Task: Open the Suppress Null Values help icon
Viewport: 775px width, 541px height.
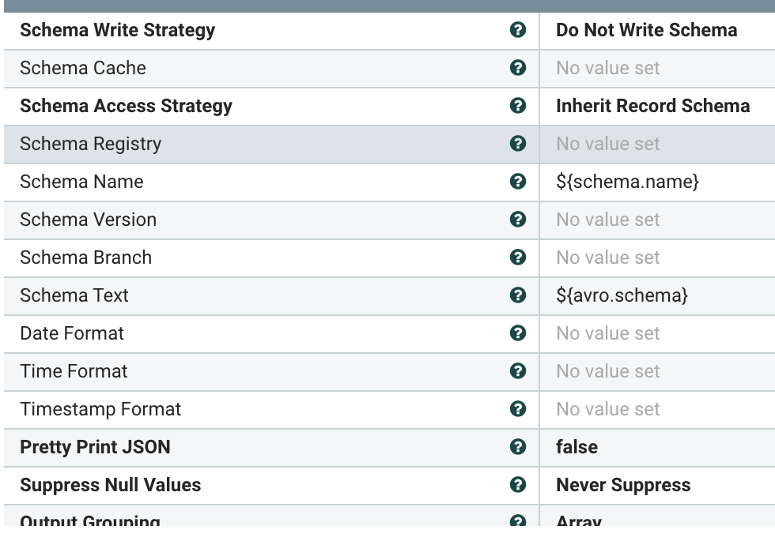Action: click(x=518, y=485)
